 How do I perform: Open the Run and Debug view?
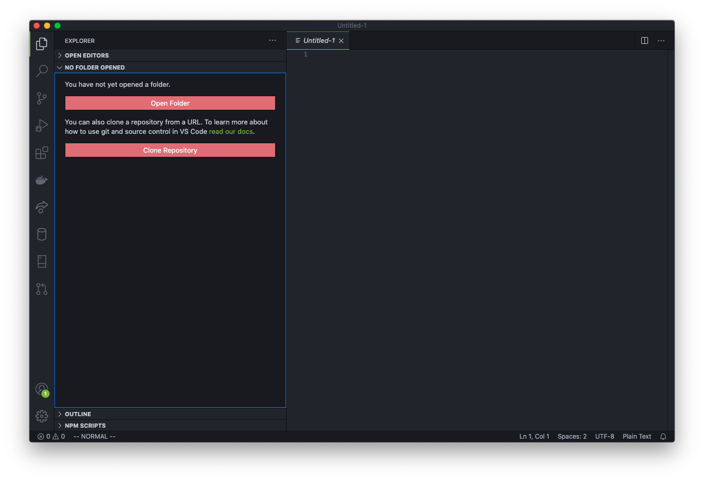pos(42,125)
